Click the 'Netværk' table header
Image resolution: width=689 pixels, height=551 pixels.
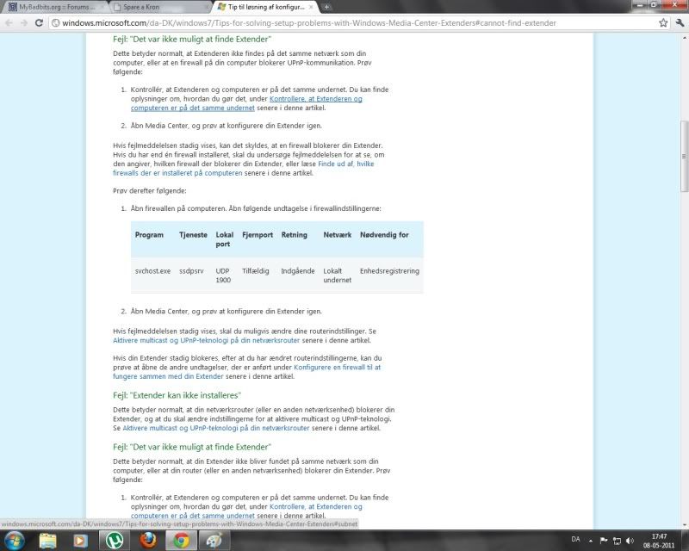(338, 235)
